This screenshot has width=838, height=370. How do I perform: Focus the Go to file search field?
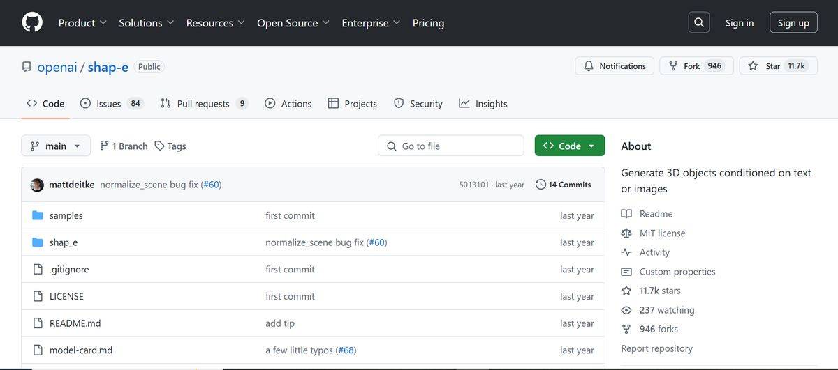pos(451,146)
